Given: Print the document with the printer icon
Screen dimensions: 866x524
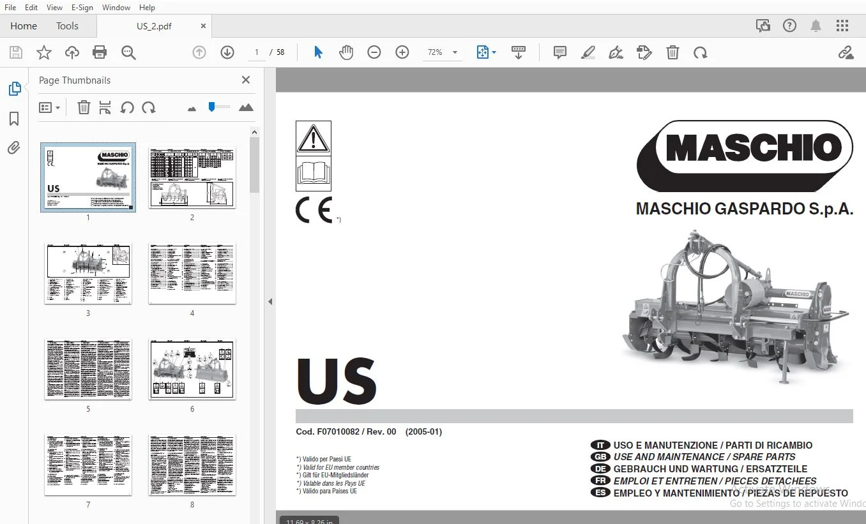Looking at the screenshot, I should [100, 52].
